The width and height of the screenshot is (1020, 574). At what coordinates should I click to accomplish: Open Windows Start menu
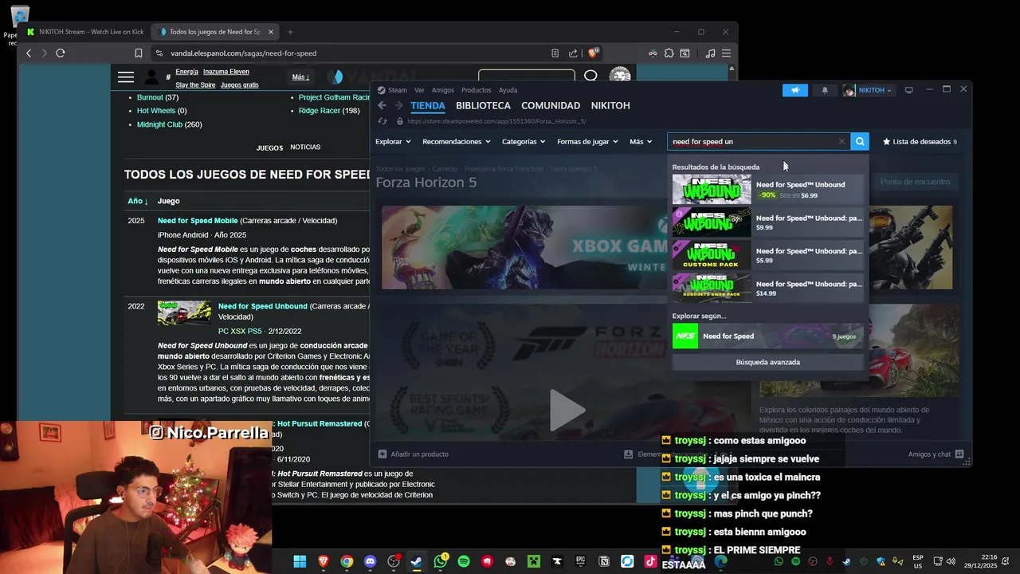pos(300,561)
